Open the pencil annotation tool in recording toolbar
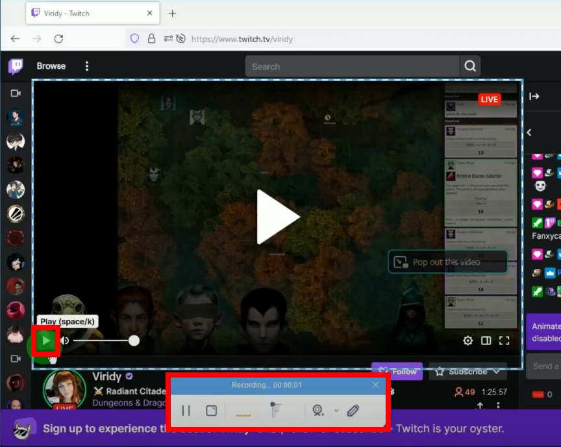This screenshot has width=561, height=447. coord(355,411)
